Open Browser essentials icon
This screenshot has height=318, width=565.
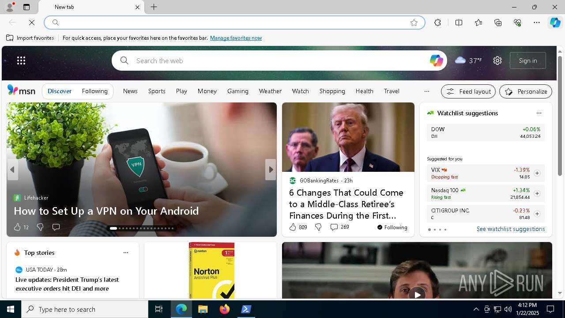517,23
